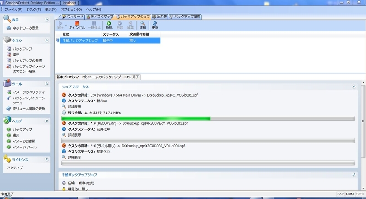Image resolution: width=366 pixels, height=199 pixels.
Task: Collapse the 表示 sidebar panel
Action: pyautogui.click(x=47, y=20)
